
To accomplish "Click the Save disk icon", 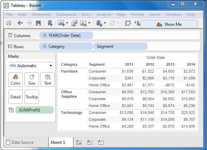I will (38, 23).
